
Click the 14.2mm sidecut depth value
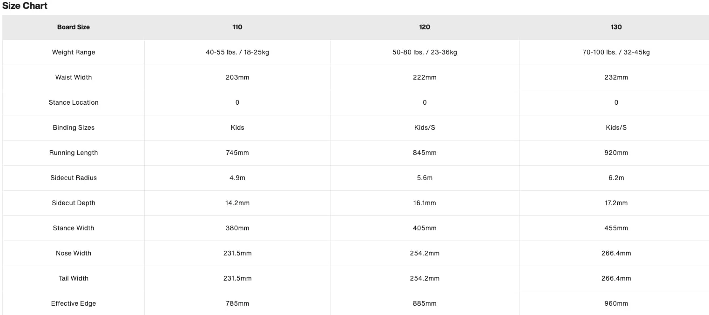[x=237, y=203]
